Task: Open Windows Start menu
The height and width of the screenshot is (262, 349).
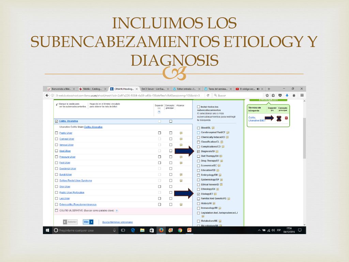Action: pos(47,230)
